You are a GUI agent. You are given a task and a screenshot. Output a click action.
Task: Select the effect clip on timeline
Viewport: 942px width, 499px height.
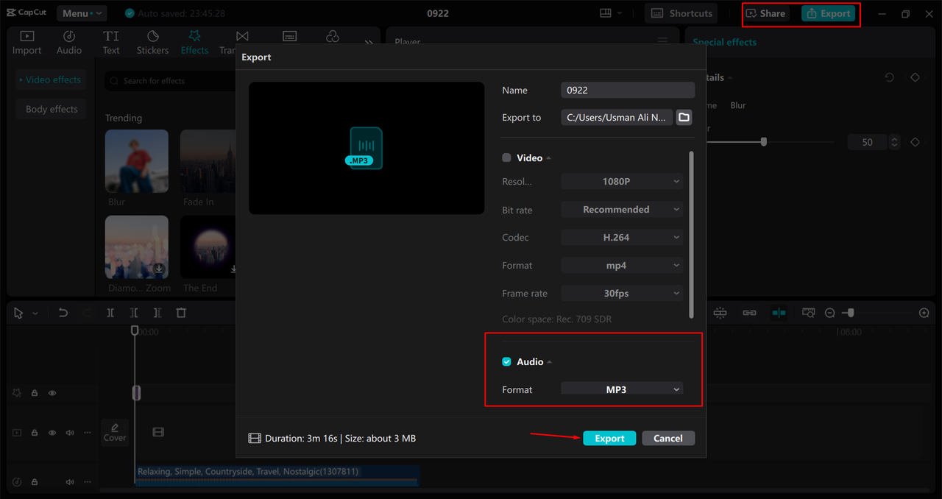pyautogui.click(x=136, y=393)
